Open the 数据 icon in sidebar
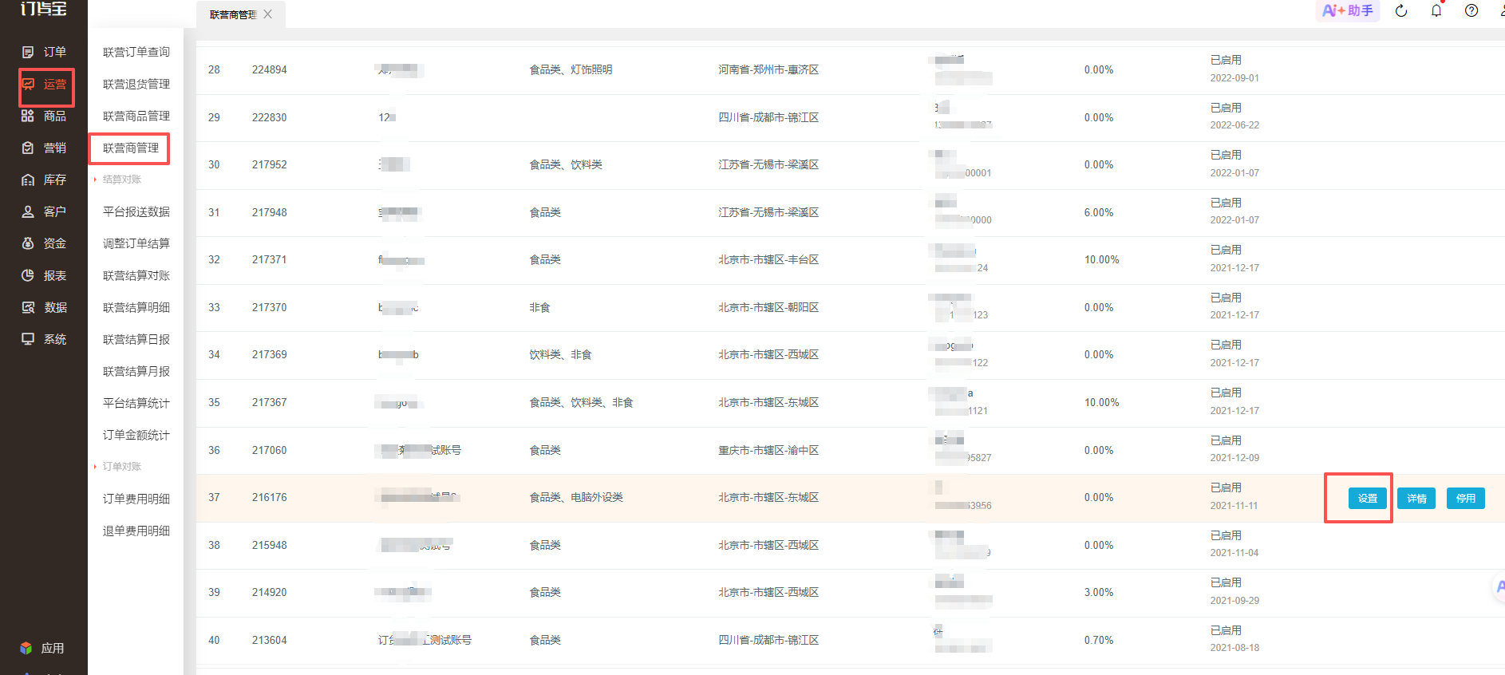 28,307
